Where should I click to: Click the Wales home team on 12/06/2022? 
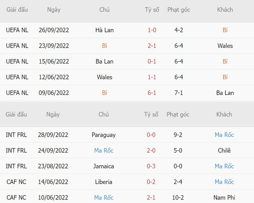(104, 77)
